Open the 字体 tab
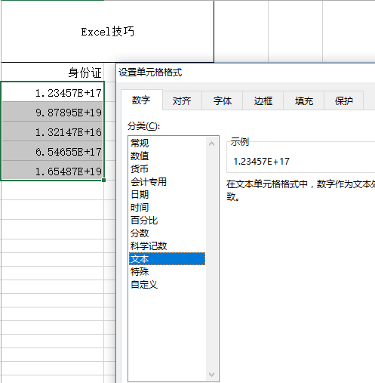Image resolution: width=375 pixels, height=383 pixels. [x=223, y=101]
